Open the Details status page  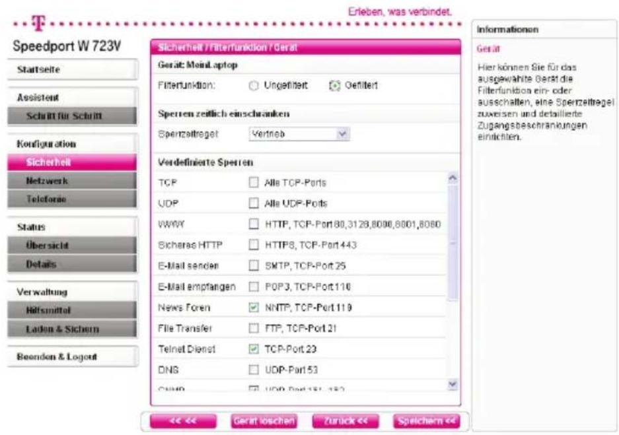[x=73, y=264]
